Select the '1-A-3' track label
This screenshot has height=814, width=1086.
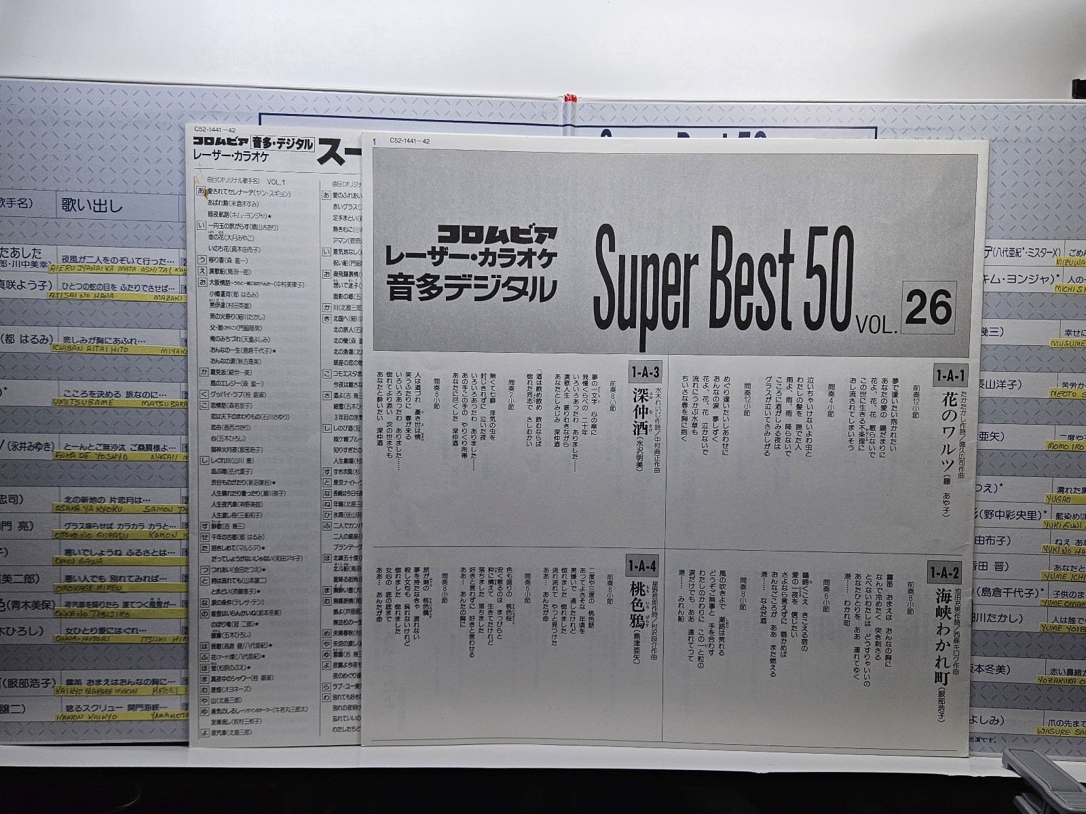pos(644,372)
